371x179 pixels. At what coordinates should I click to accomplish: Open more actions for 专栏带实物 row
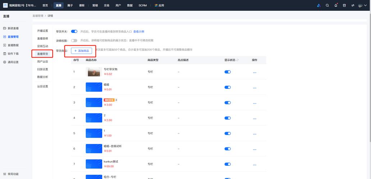[254, 73]
